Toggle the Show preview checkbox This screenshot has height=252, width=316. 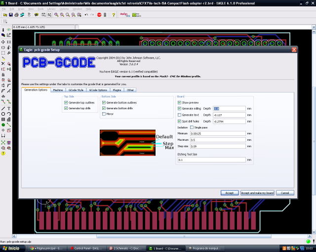(179, 102)
